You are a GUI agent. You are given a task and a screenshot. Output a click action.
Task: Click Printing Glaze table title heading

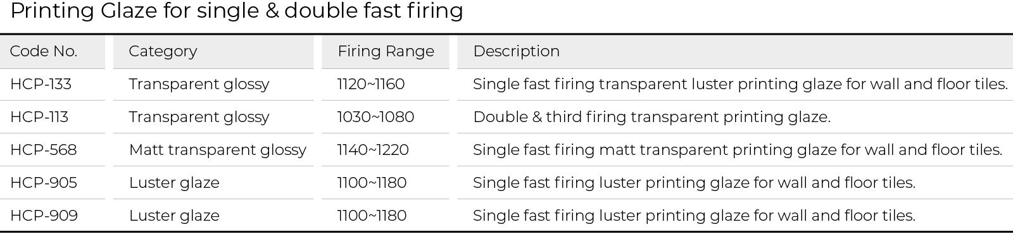click(x=237, y=11)
